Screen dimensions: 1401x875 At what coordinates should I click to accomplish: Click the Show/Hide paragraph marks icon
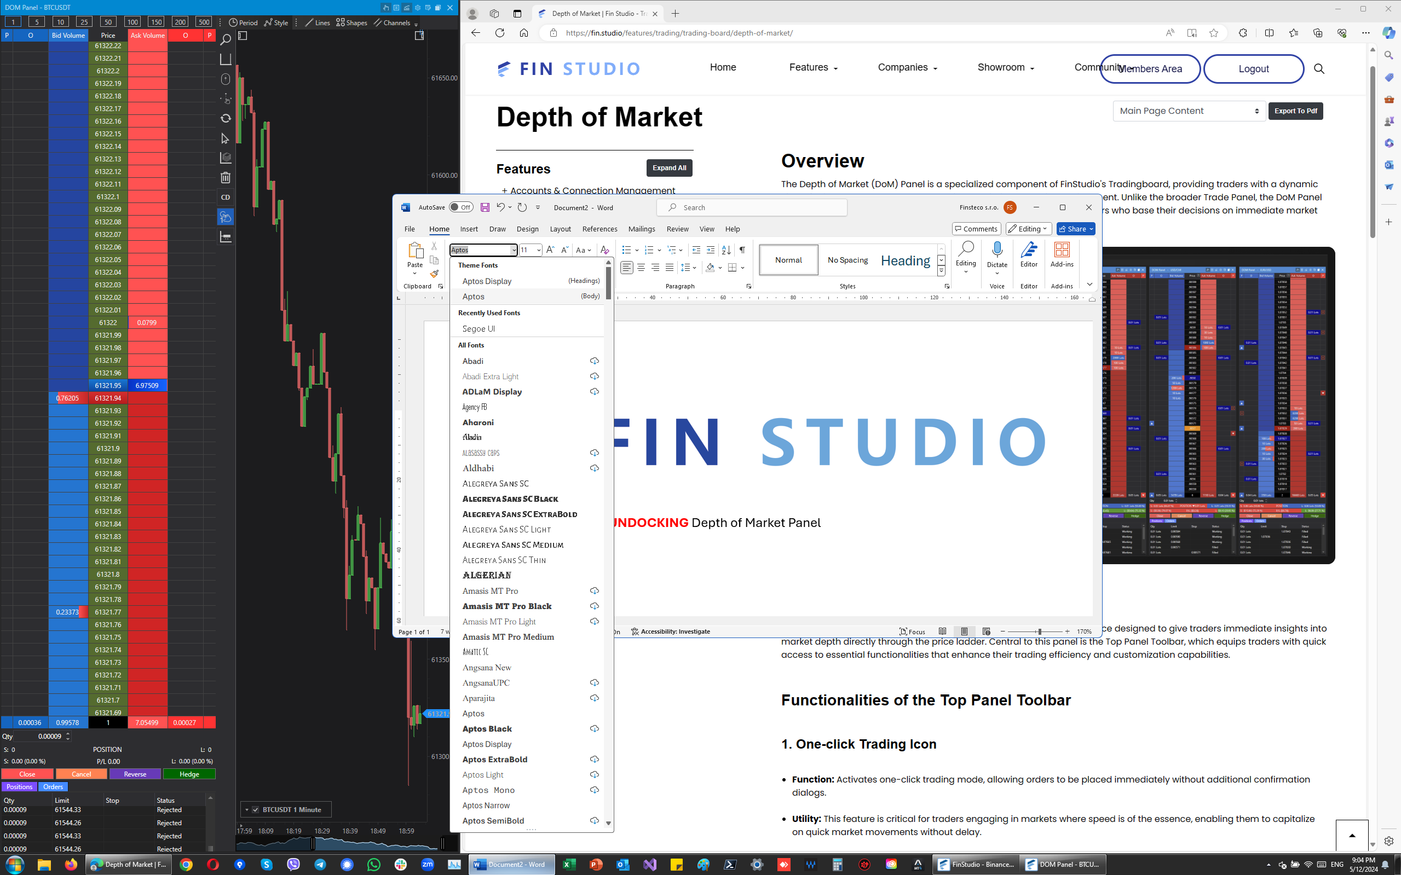click(742, 250)
